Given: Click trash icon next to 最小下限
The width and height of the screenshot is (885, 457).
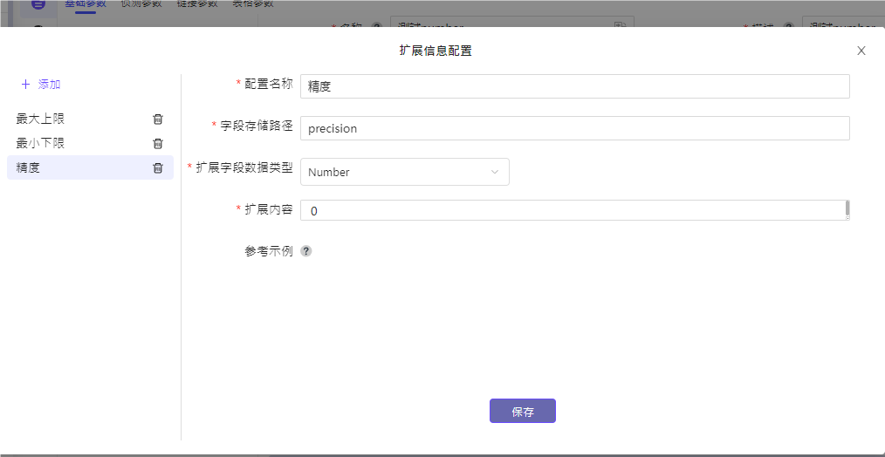Looking at the screenshot, I should [158, 144].
